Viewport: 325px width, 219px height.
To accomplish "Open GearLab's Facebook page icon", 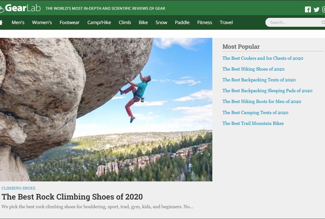I will click(308, 10).
